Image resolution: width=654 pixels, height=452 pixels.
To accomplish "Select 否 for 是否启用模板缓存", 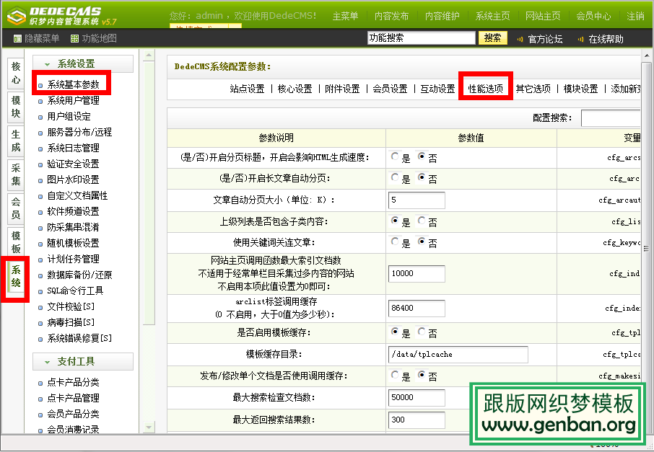I will click(422, 332).
